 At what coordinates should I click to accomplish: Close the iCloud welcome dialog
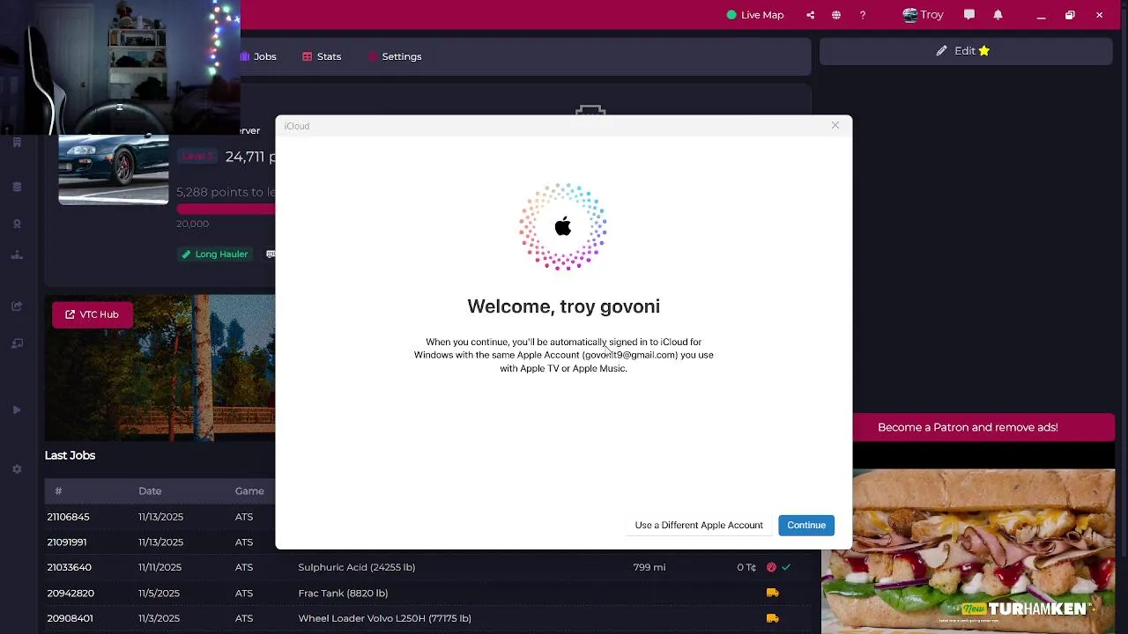point(835,125)
